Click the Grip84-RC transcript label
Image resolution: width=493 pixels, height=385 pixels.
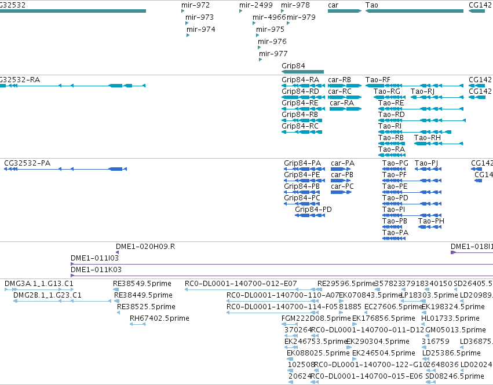point(300,126)
